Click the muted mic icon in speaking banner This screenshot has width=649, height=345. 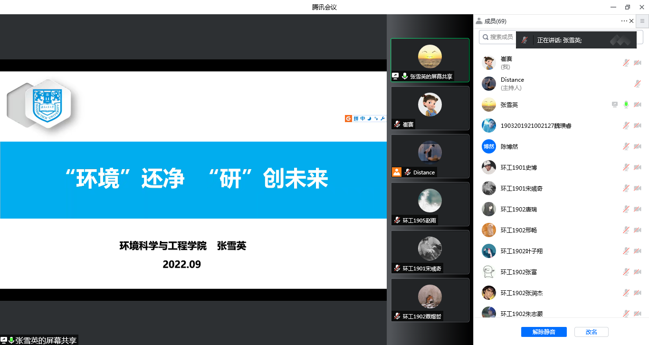tap(525, 40)
